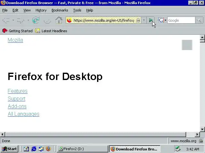Click the Stop loading button
The width and height of the screenshot is (205, 153).
pos(47,20)
